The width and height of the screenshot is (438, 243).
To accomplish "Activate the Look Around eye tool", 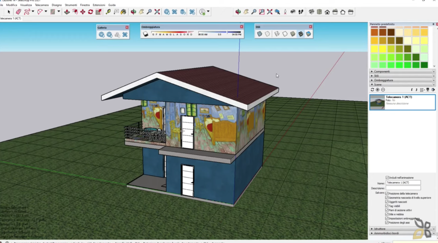I will tap(293, 12).
